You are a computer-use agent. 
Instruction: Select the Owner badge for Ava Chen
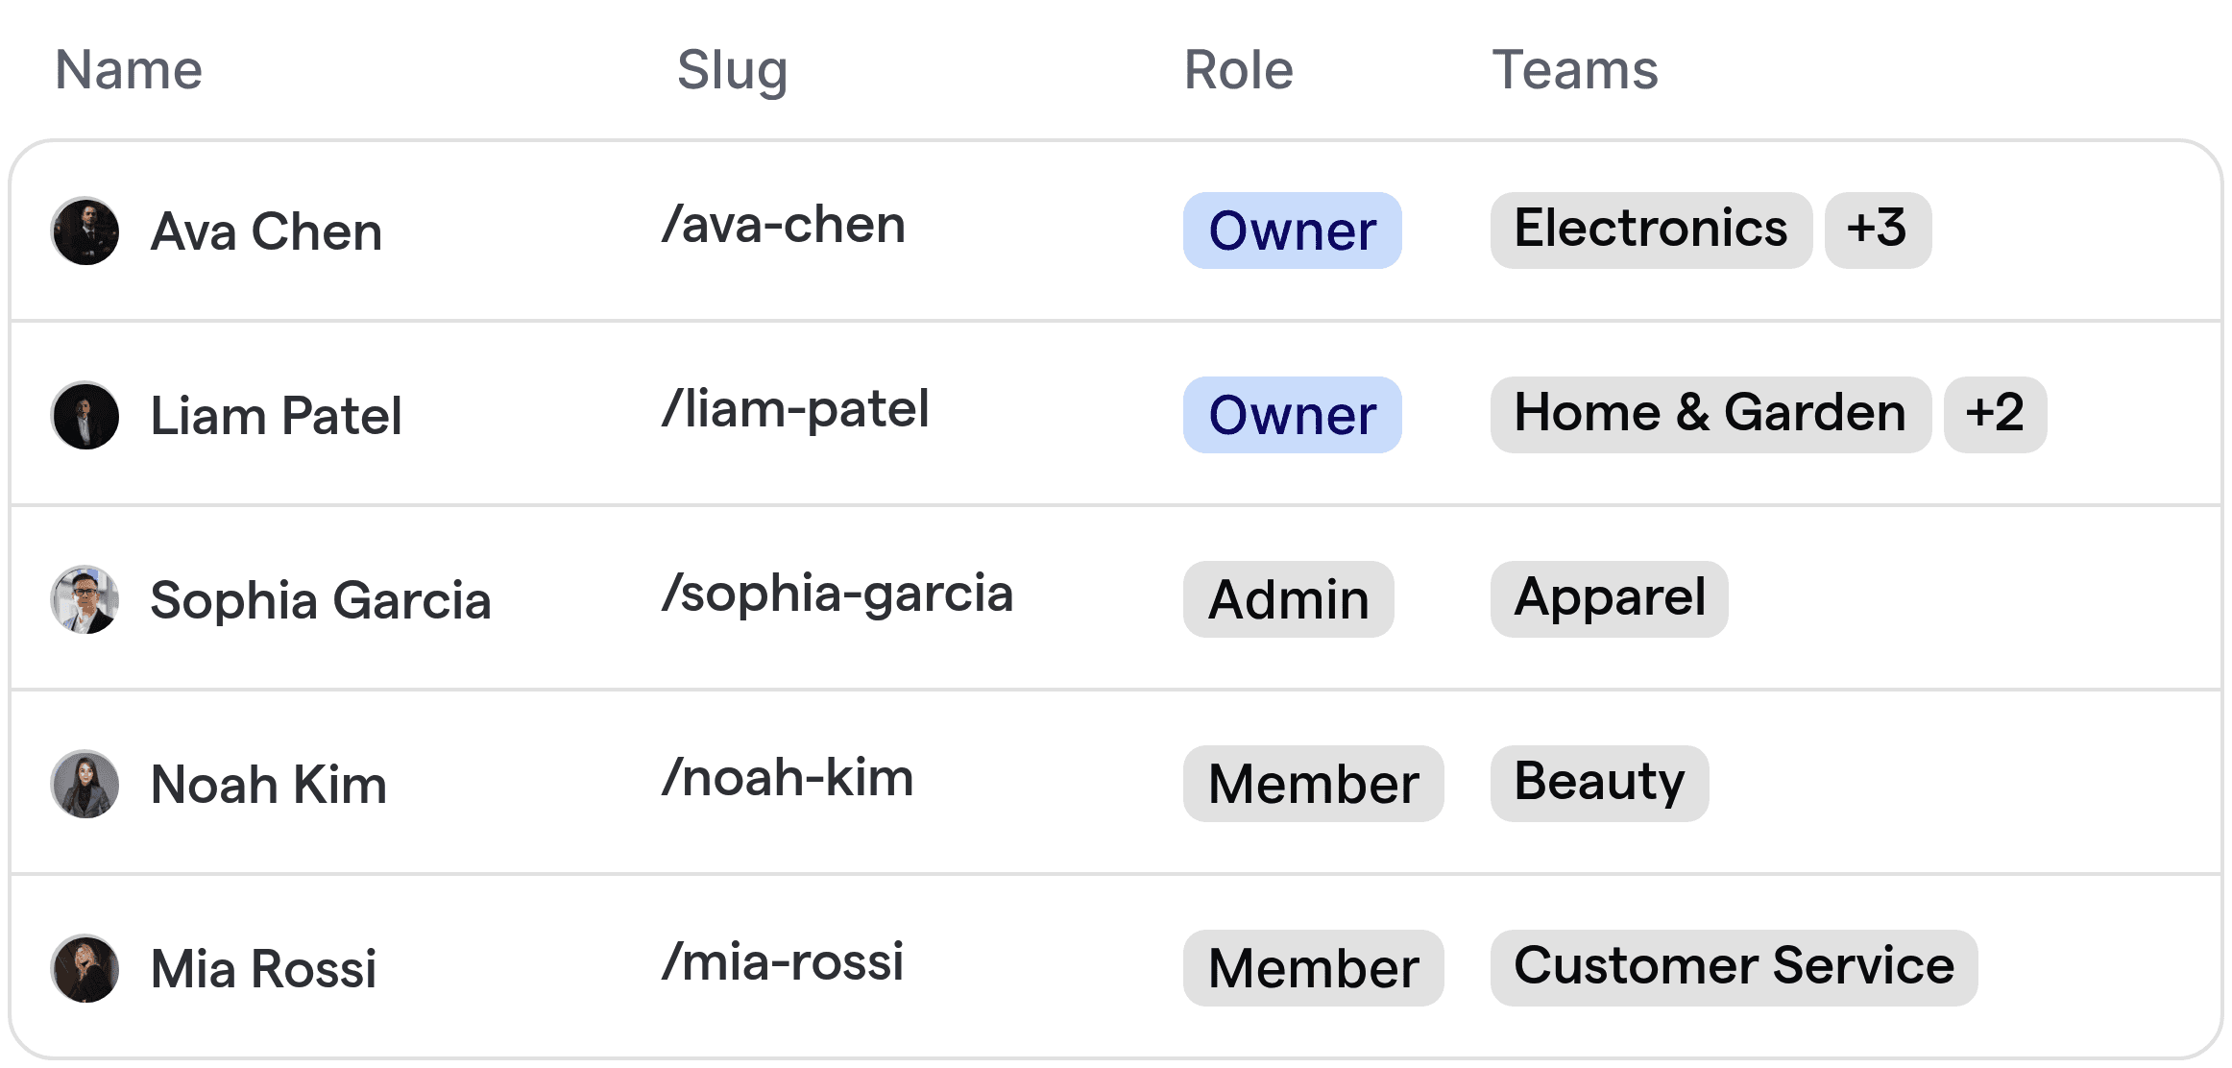coord(1291,231)
